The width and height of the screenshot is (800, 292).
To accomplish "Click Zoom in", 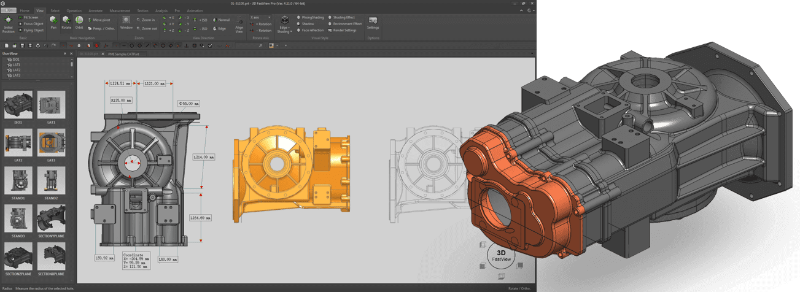I will pos(147,20).
